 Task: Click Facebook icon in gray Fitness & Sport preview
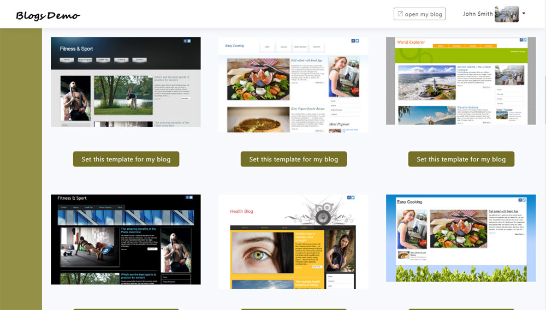click(185, 41)
